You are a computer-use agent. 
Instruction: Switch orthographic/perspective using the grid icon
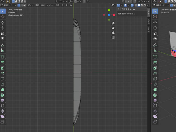pyautogui.click(x=113, y=37)
